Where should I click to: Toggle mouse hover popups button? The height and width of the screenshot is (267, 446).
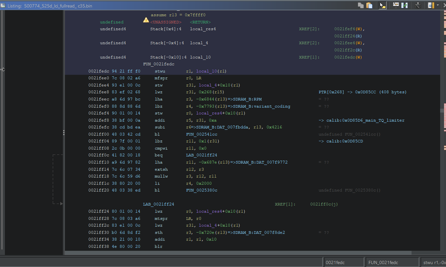coord(383,5)
